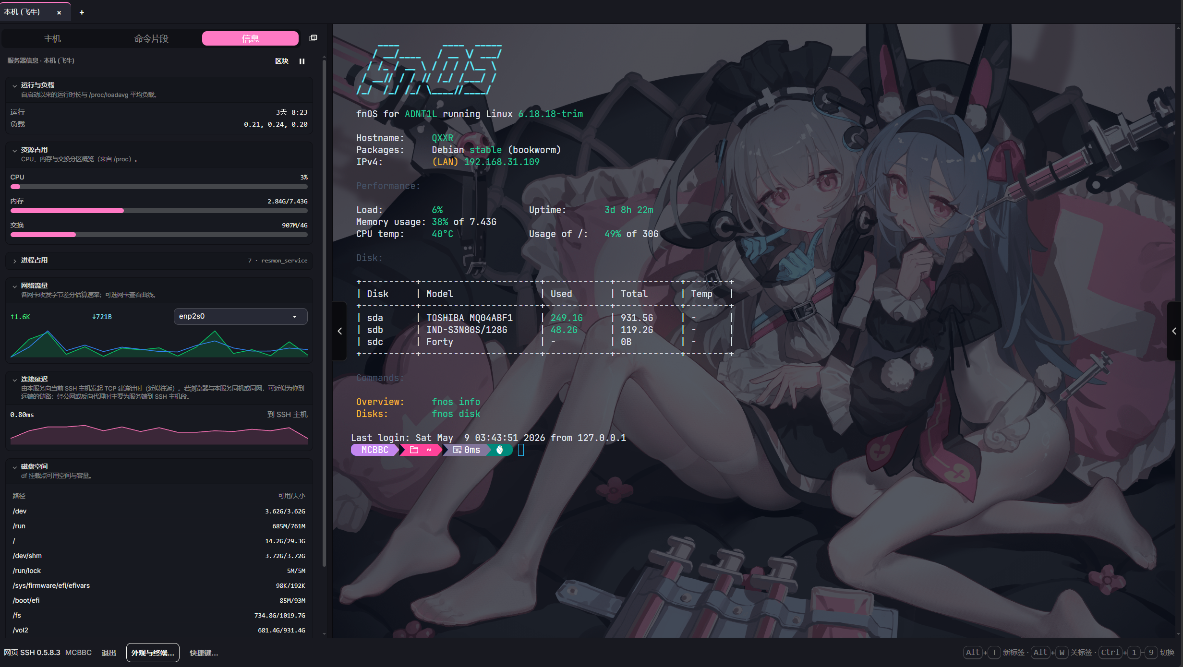Collapse the 运行与负载 section
Image resolution: width=1183 pixels, height=667 pixels.
click(14, 85)
